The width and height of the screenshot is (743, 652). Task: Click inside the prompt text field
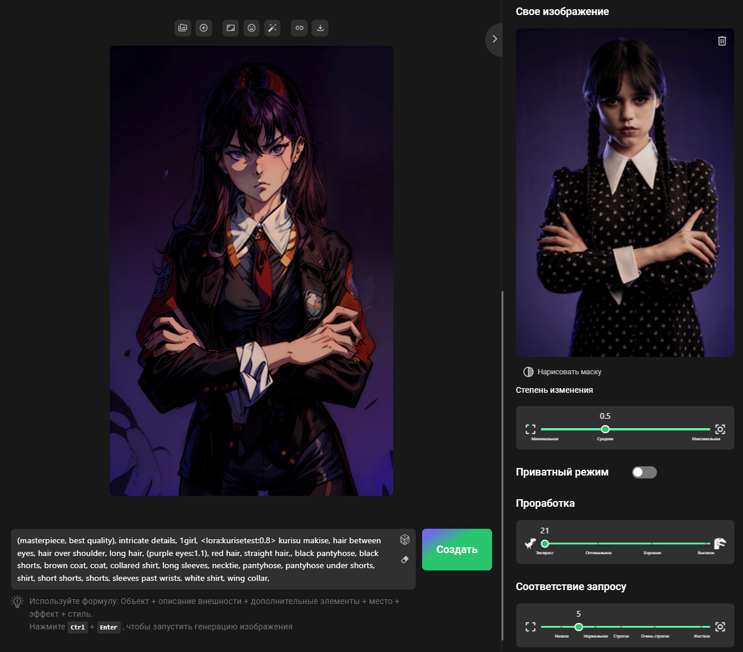click(202, 559)
